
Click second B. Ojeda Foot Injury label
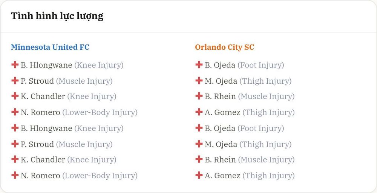261,128
